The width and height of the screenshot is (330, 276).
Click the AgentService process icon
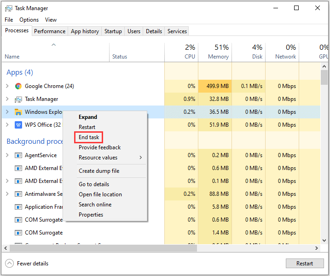point(18,155)
